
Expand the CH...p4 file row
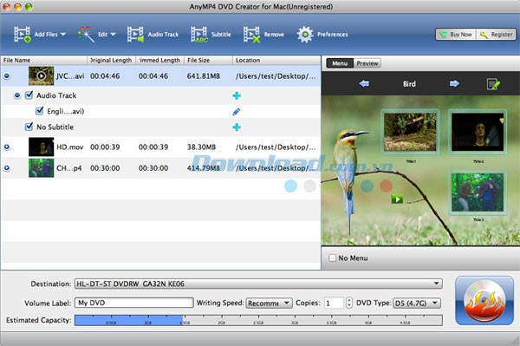click(7, 168)
